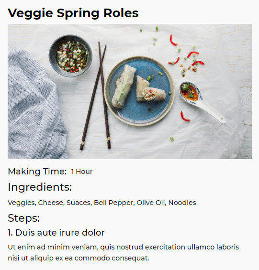
Task: Click the dipping sauce bowl in photo
Action: [70, 56]
